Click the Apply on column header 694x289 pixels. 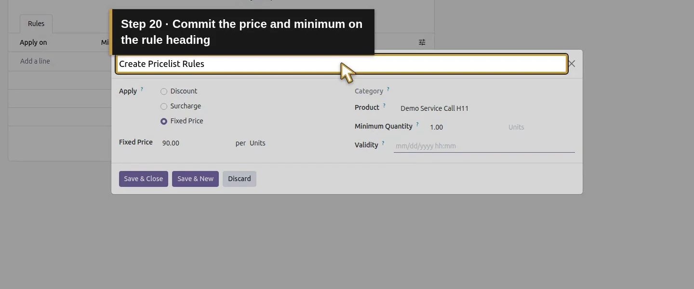(33, 42)
